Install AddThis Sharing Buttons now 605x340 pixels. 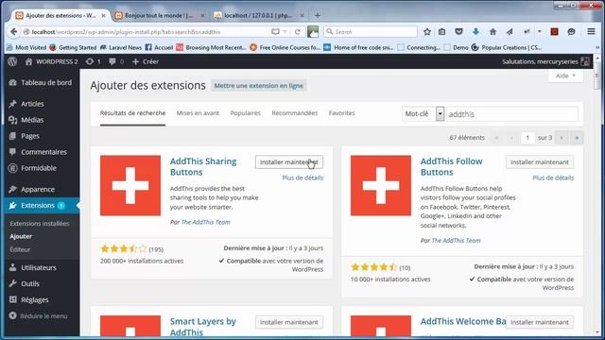pos(289,162)
